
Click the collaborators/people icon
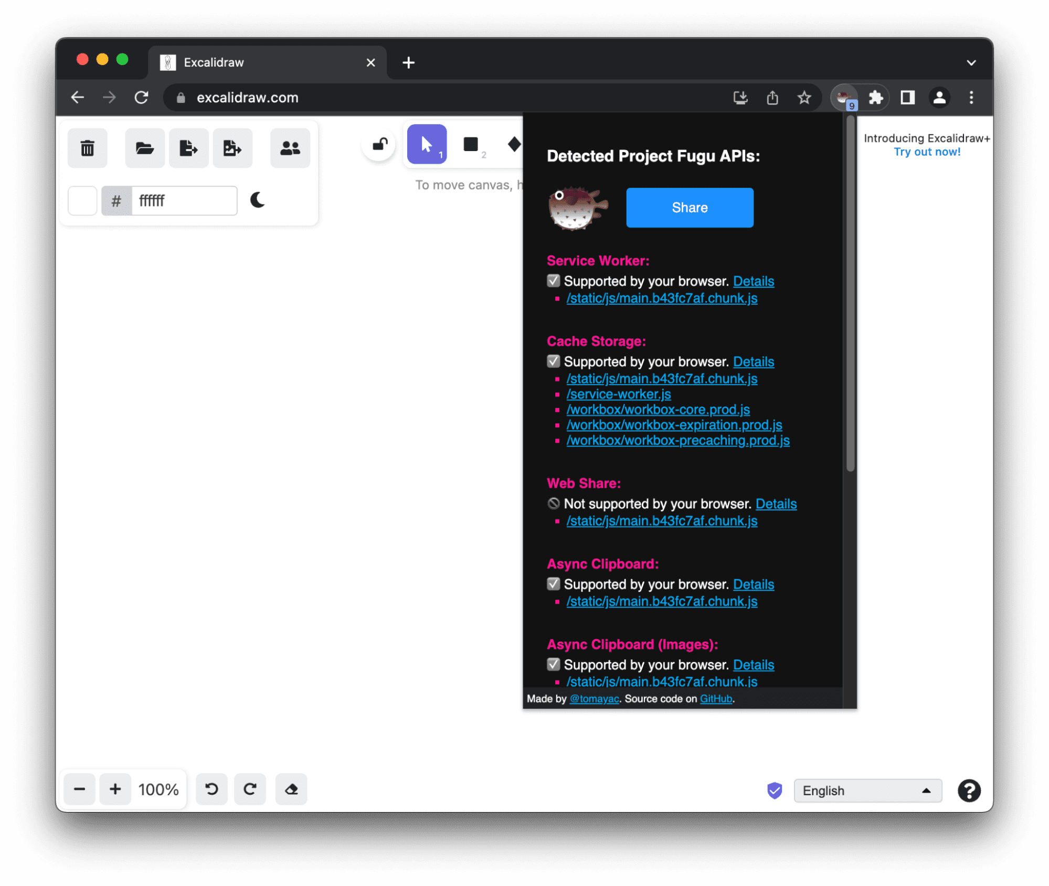[290, 147]
